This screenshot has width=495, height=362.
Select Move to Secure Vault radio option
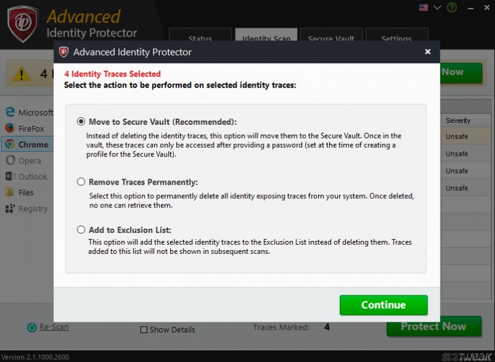(x=81, y=122)
